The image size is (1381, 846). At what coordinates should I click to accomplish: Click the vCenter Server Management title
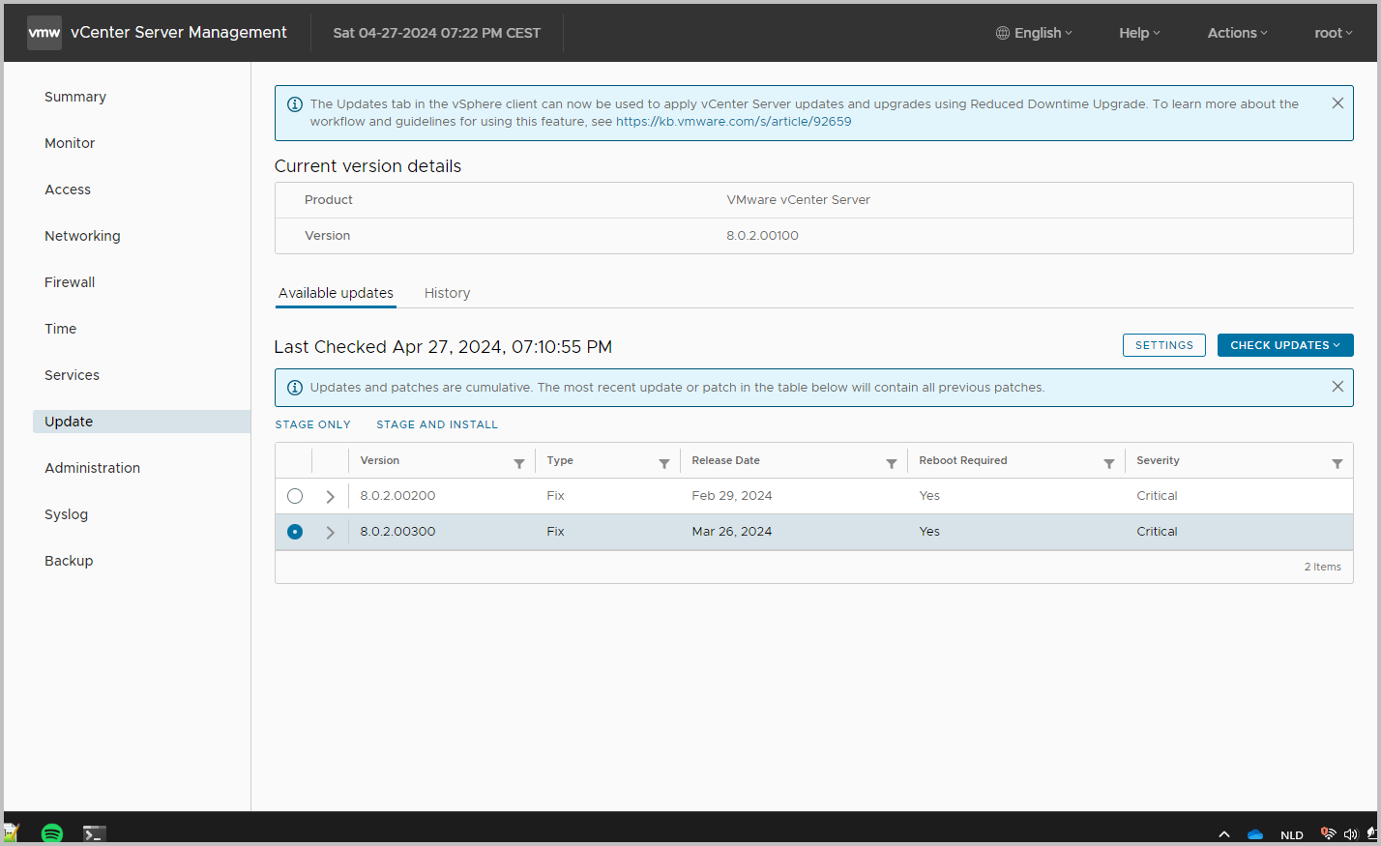coord(178,33)
